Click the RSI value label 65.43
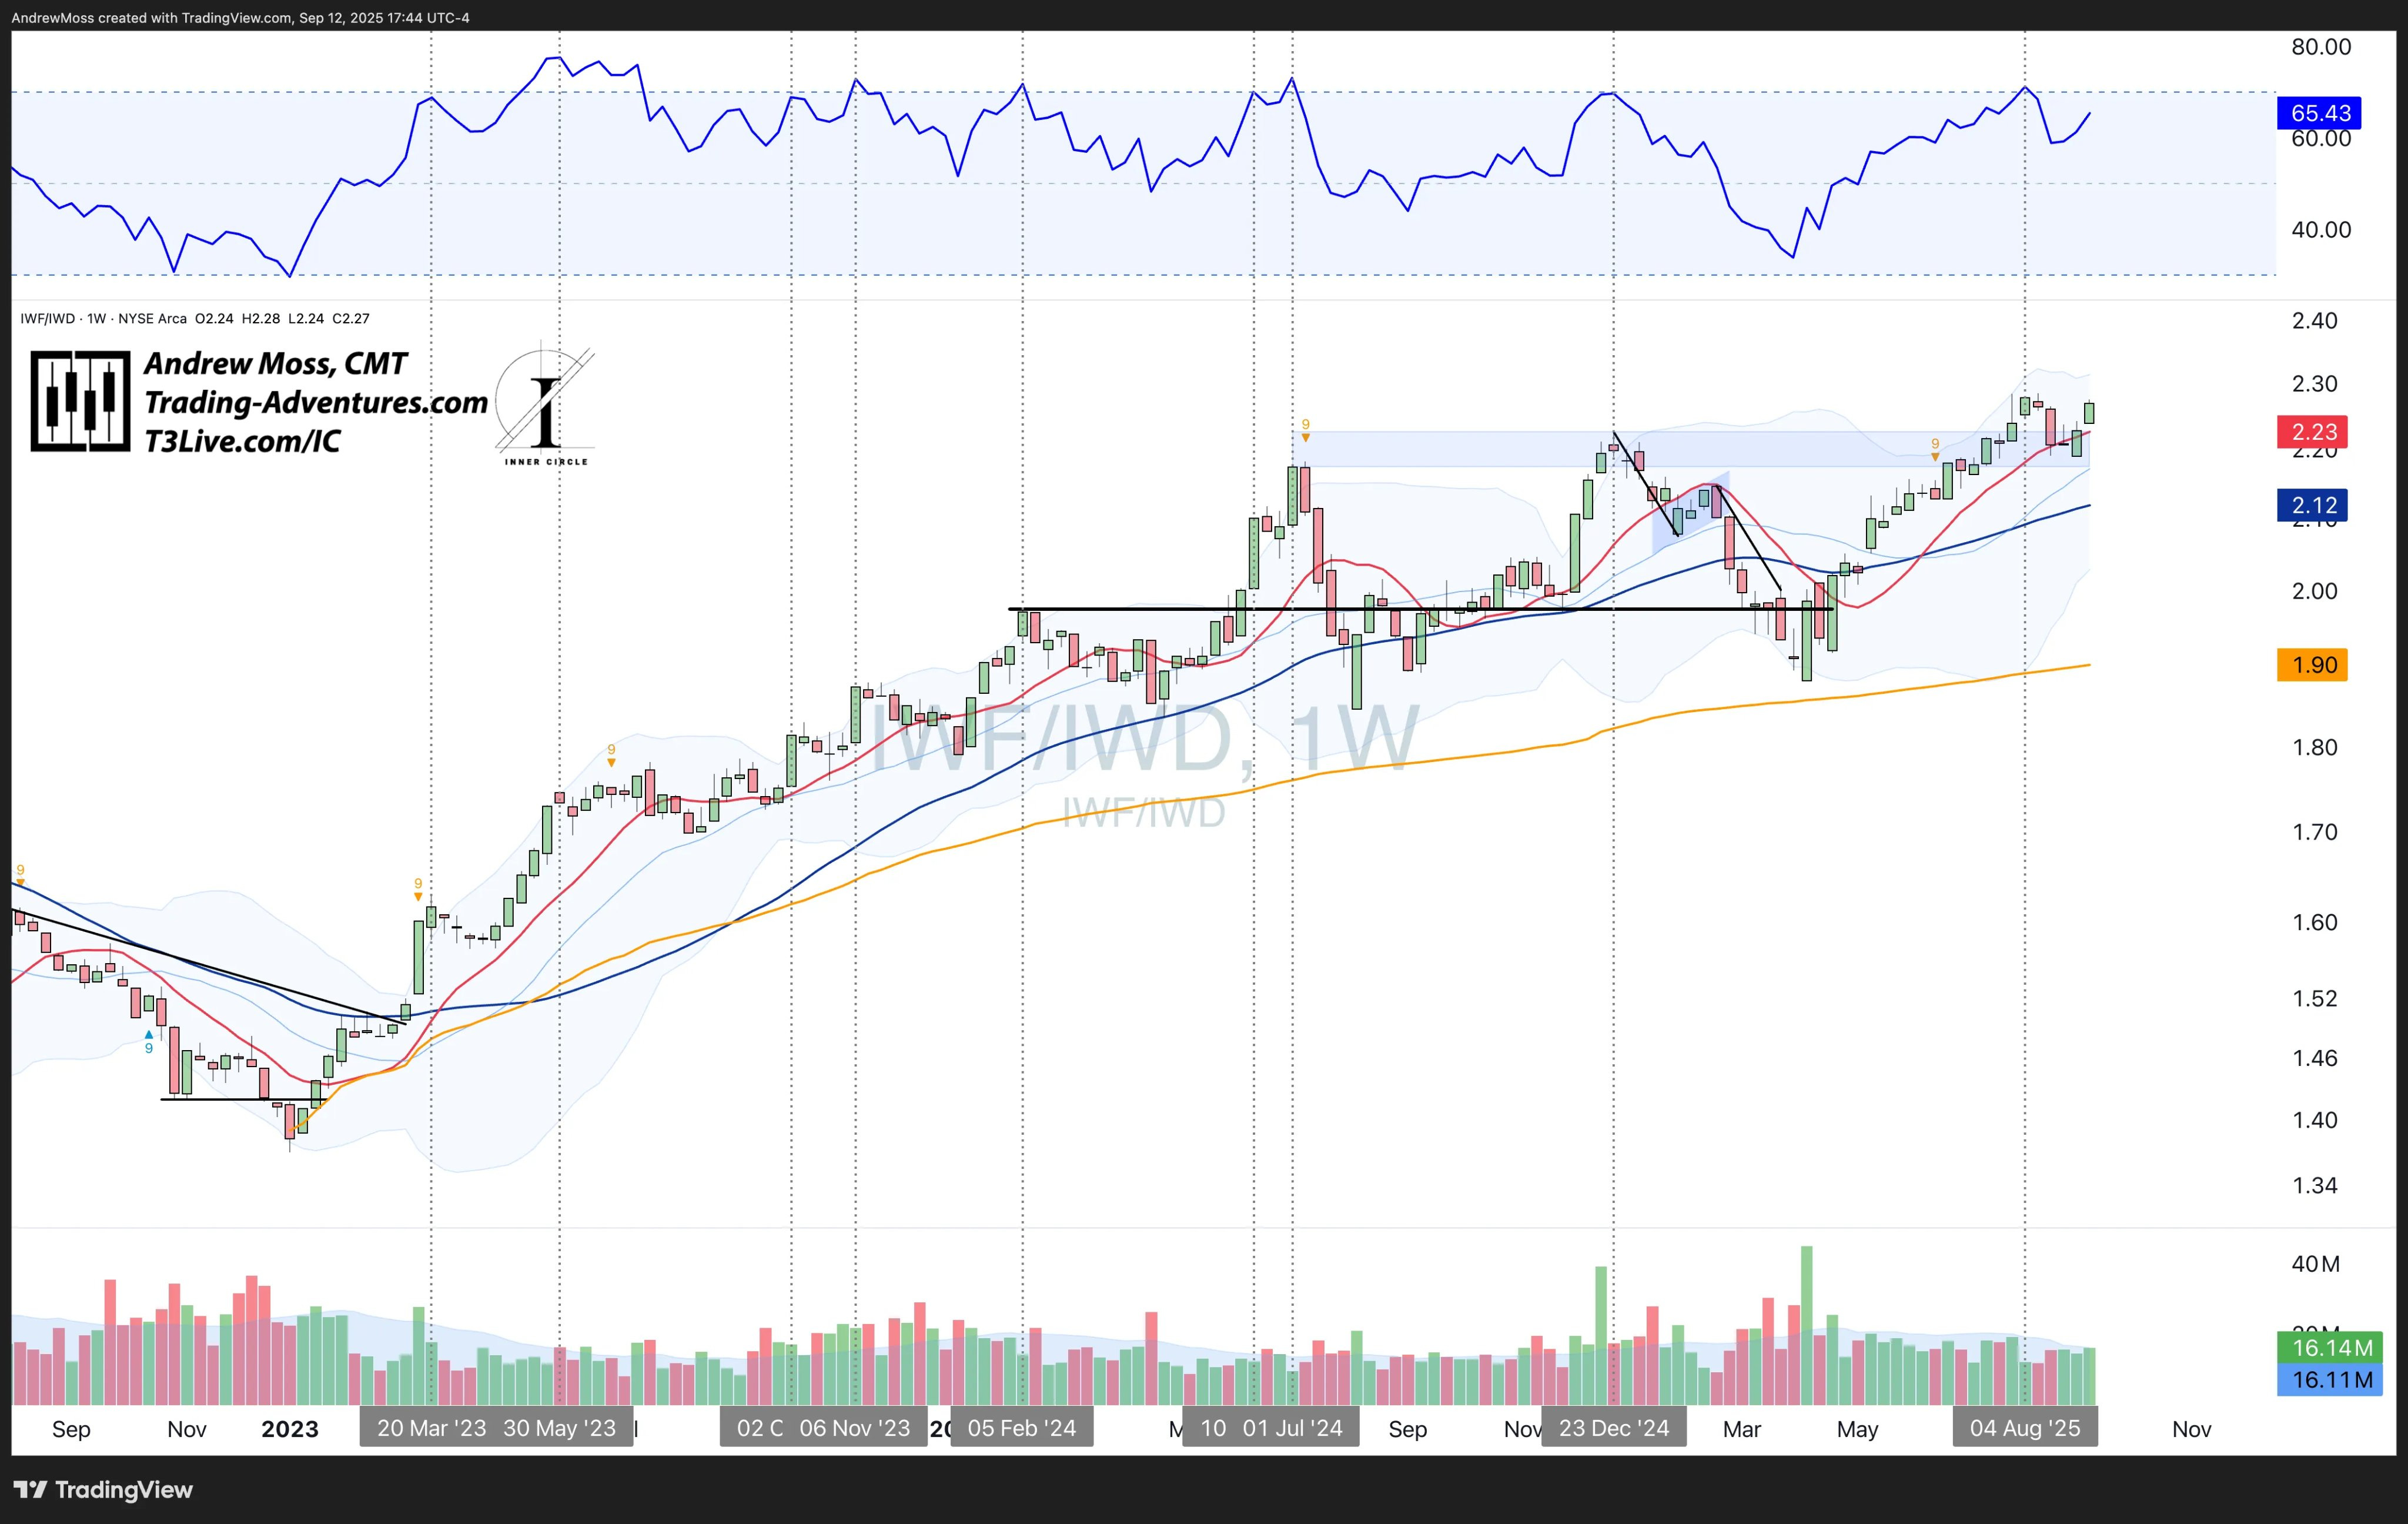Screen dimensions: 2408x1524 pyautogui.click(x=2320, y=113)
